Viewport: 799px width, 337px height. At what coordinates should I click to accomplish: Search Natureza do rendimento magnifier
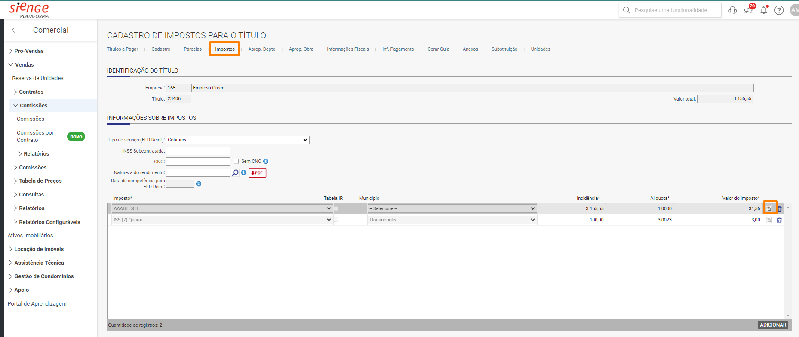click(235, 173)
